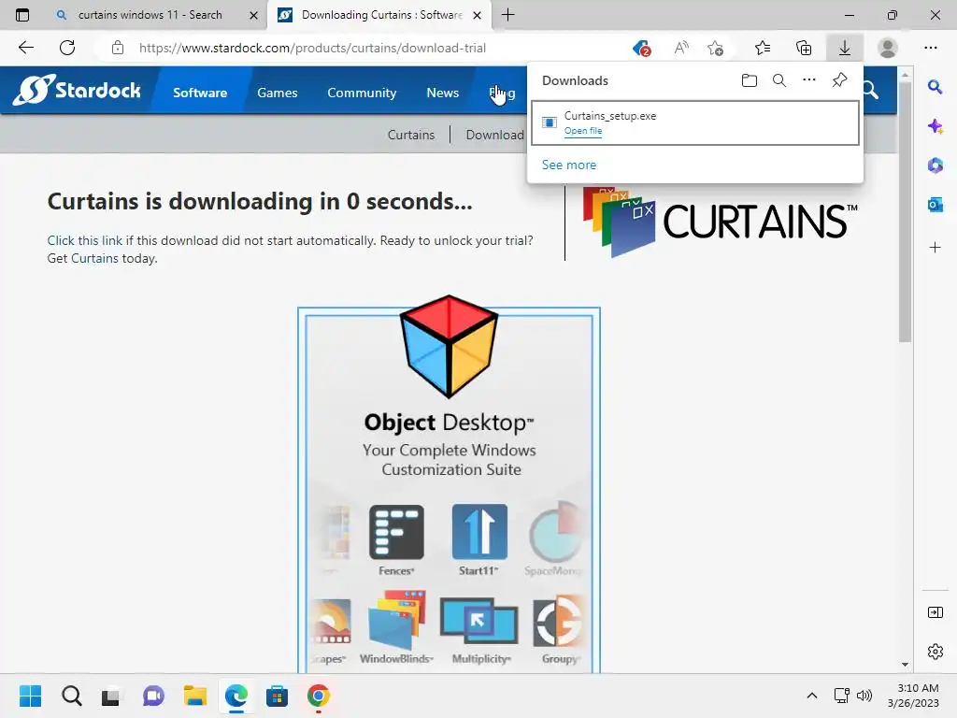This screenshot has width=957, height=718.
Task: Click the Curtains_setup.exe download entry
Action: coord(695,122)
